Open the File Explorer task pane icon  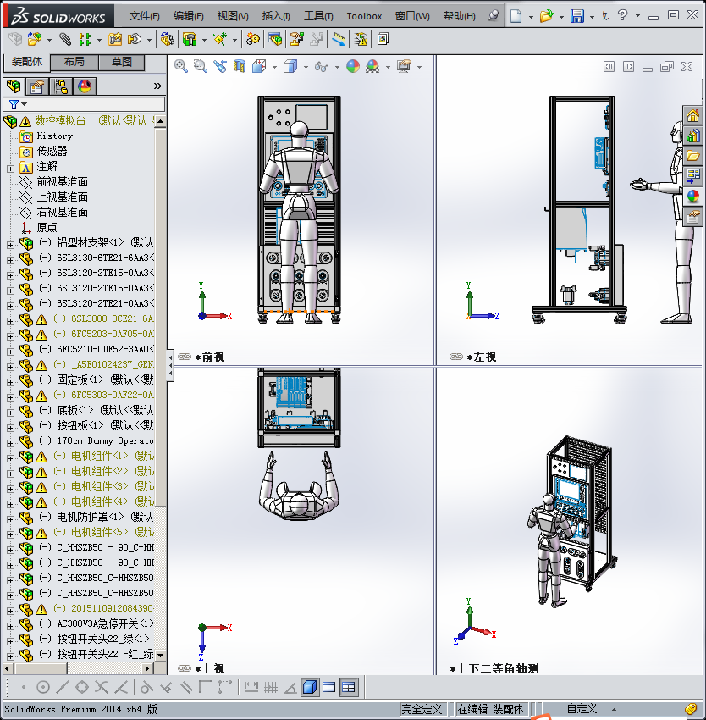(693, 156)
